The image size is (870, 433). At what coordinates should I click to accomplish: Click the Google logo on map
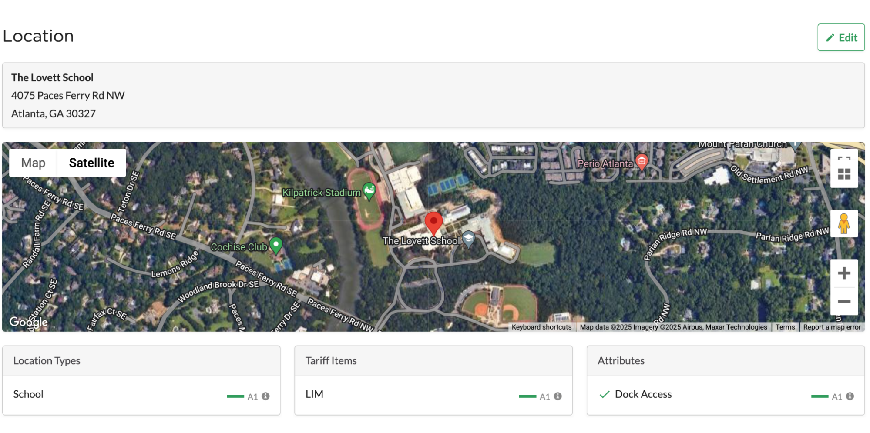29,322
